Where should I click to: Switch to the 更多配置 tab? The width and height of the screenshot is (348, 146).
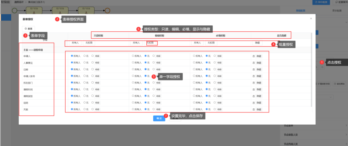point(337,11)
